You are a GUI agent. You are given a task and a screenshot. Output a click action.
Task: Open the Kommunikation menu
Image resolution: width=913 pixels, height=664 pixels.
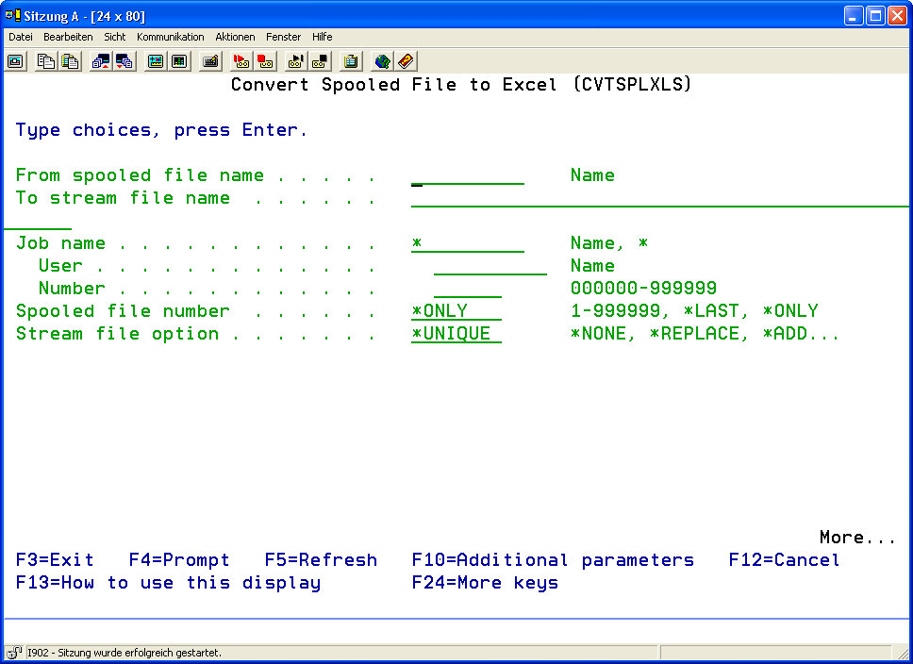point(170,37)
